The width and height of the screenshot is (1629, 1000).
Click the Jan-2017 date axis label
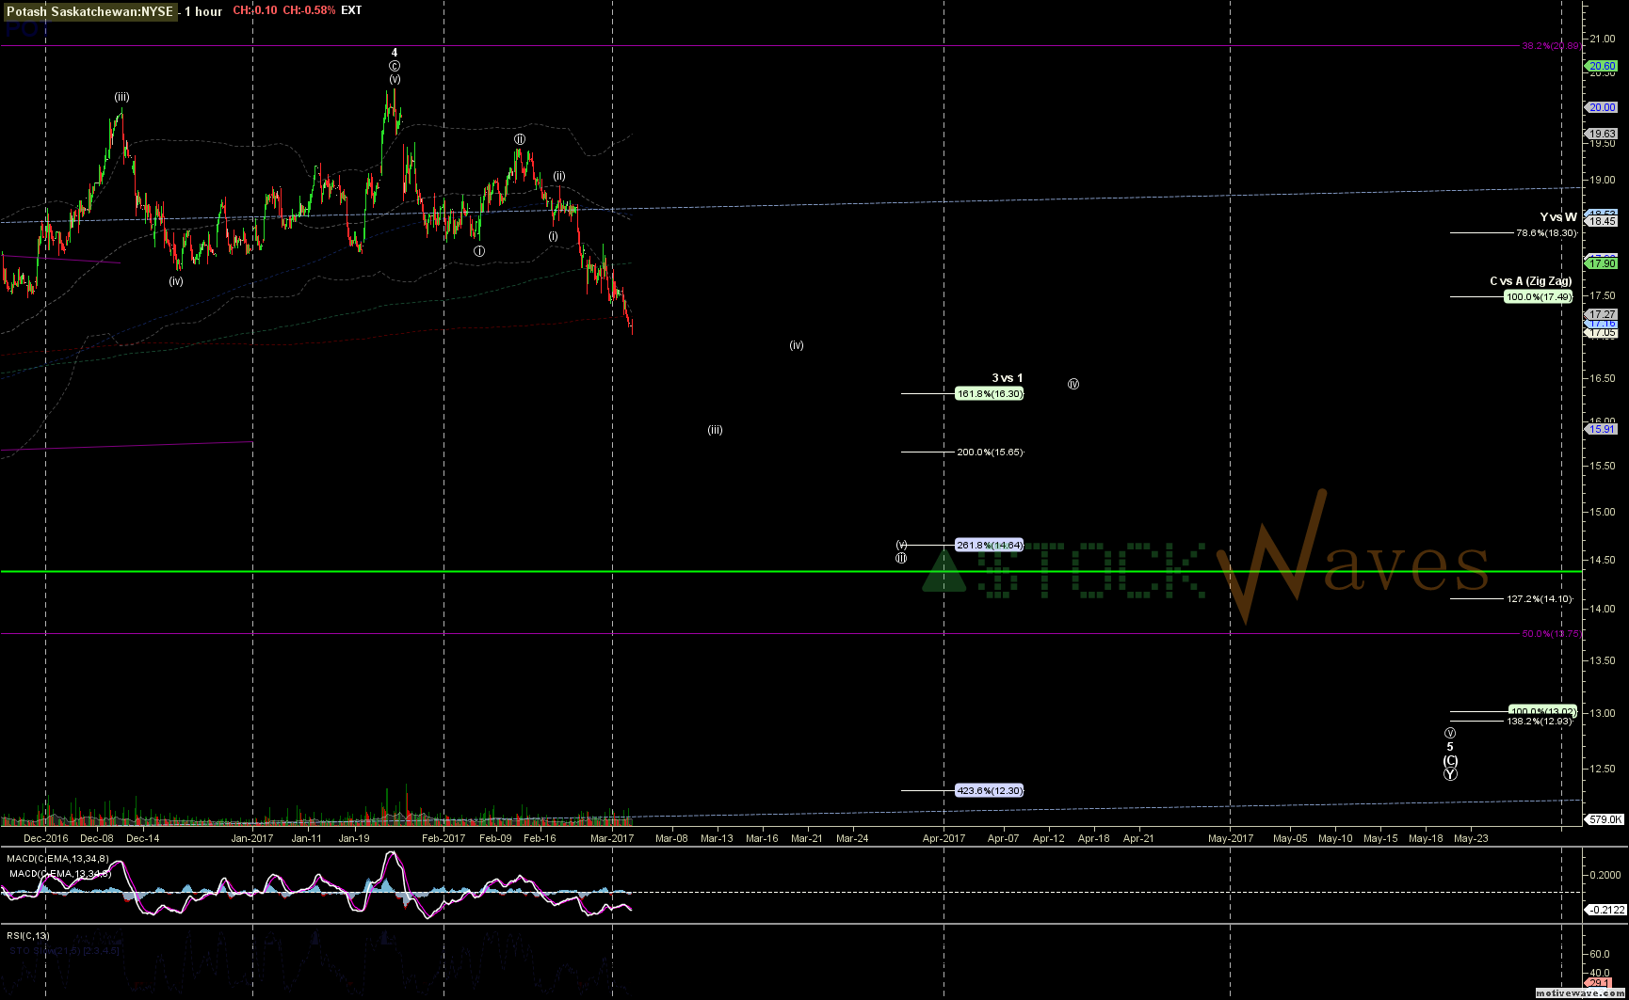(252, 838)
